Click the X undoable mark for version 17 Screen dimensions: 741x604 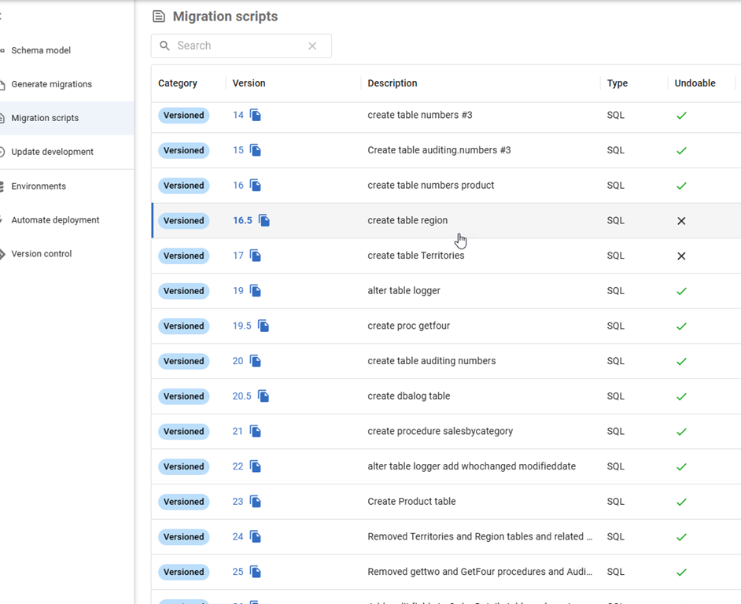[681, 256]
